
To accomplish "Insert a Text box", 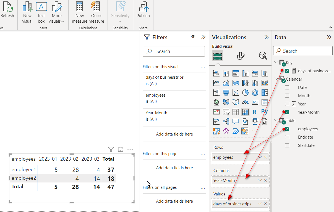I will pos(41,13).
